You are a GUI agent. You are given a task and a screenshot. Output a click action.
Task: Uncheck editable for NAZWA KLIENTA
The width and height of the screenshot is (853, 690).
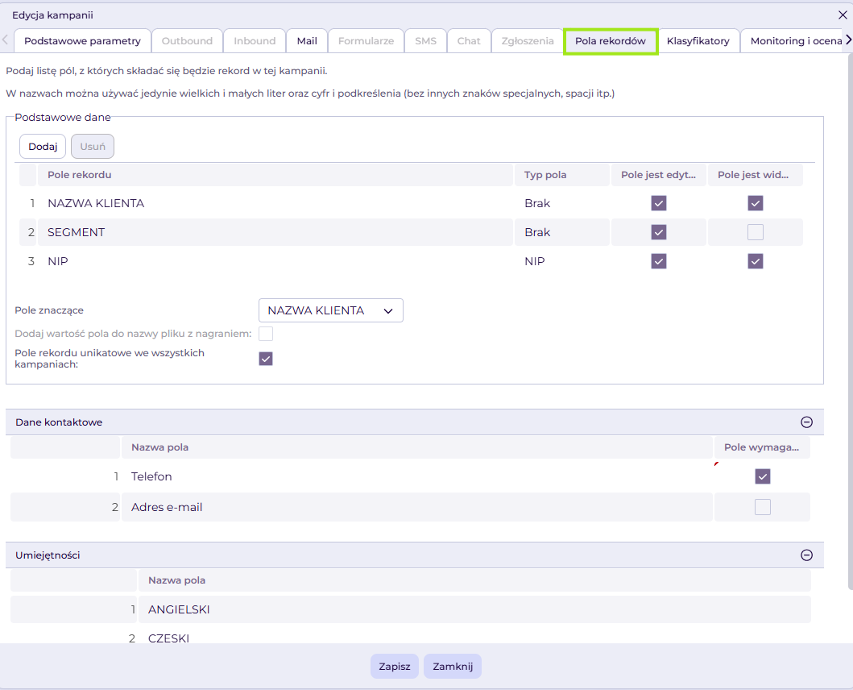click(x=659, y=203)
